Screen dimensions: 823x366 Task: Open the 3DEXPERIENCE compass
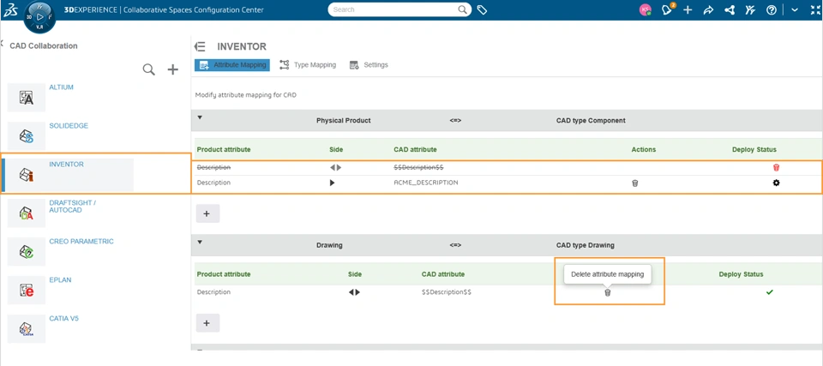tap(40, 16)
